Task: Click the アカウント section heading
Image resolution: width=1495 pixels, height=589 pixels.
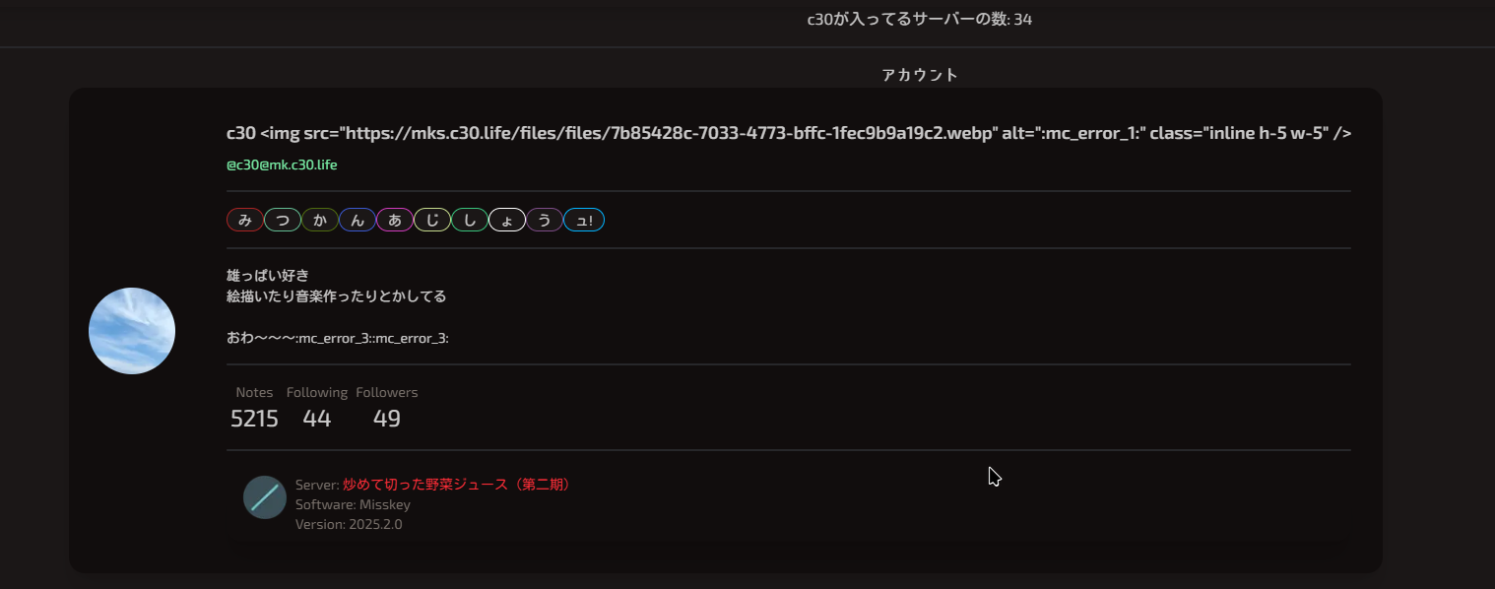Action: point(920,75)
